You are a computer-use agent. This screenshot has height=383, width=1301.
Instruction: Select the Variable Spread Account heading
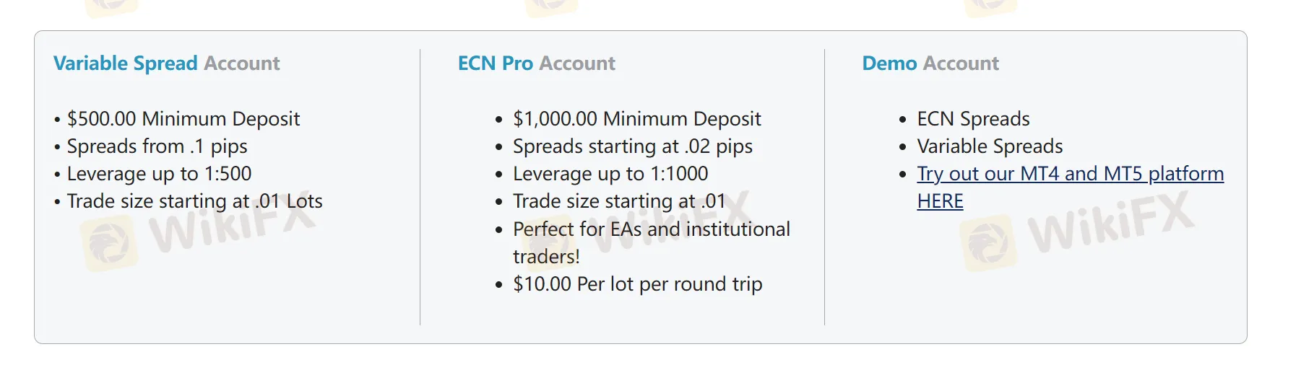click(x=166, y=63)
